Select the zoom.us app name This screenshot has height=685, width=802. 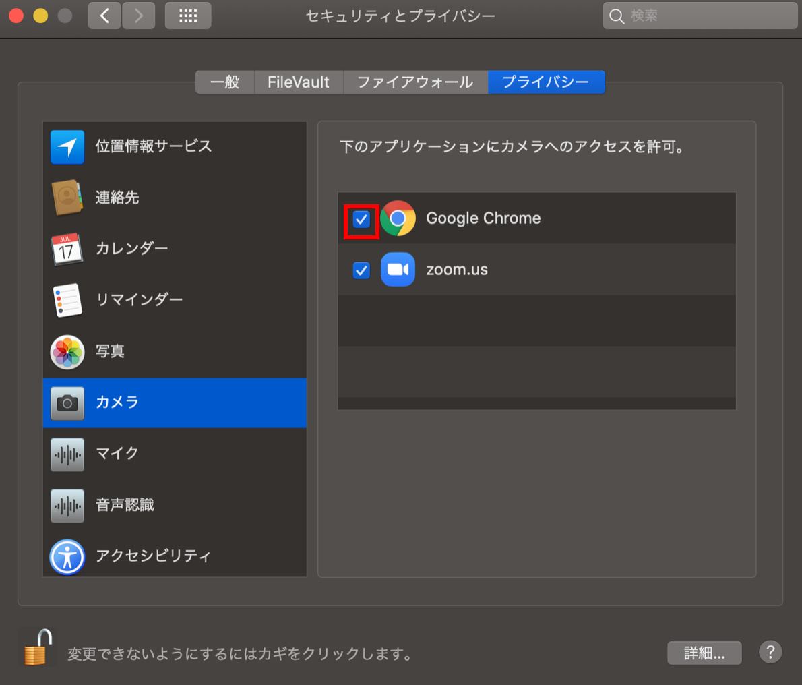[x=457, y=270]
